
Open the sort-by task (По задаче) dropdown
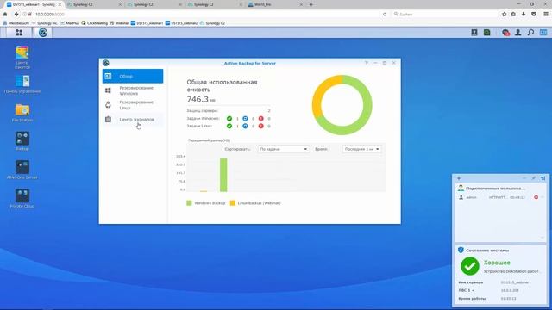pyautogui.click(x=284, y=149)
